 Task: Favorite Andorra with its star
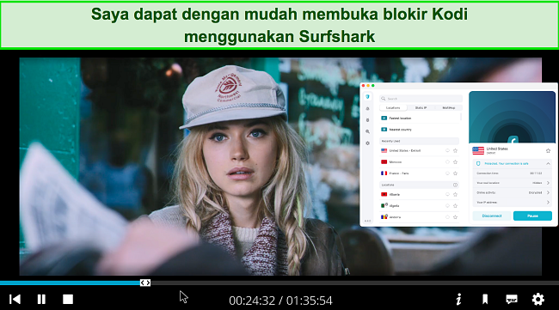point(455,217)
